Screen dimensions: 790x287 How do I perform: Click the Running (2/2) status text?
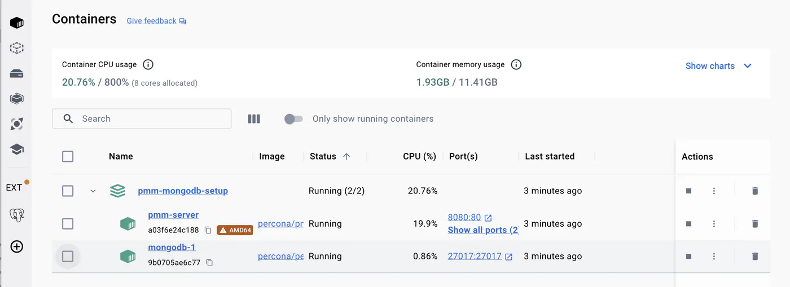coord(336,191)
